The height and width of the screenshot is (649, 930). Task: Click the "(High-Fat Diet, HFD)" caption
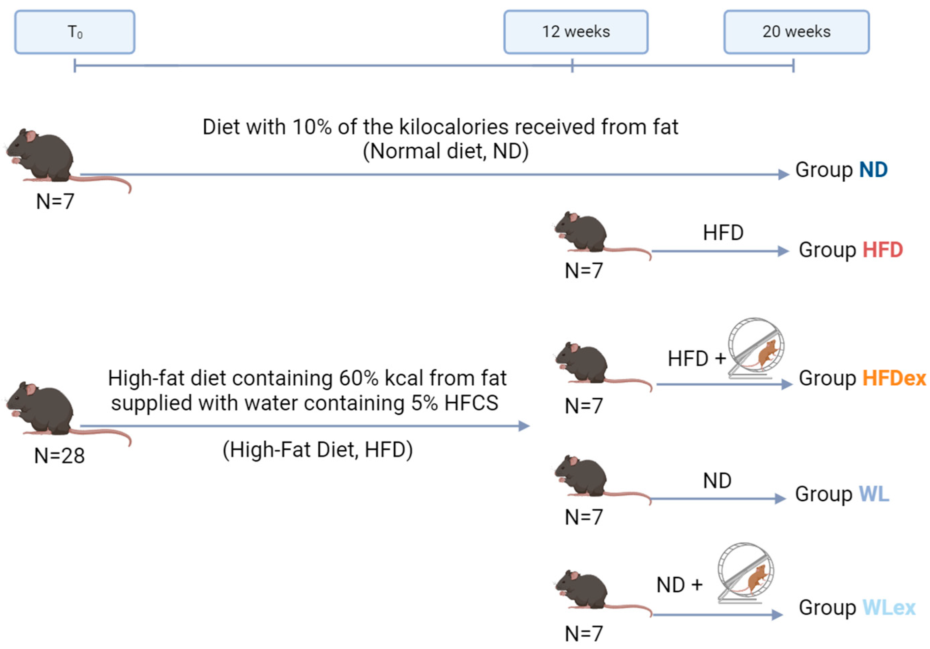[318, 450]
